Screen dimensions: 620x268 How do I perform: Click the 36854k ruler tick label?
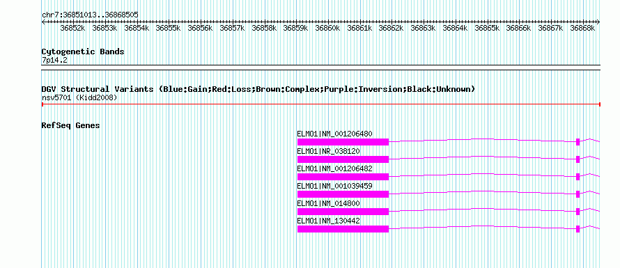coord(137,28)
